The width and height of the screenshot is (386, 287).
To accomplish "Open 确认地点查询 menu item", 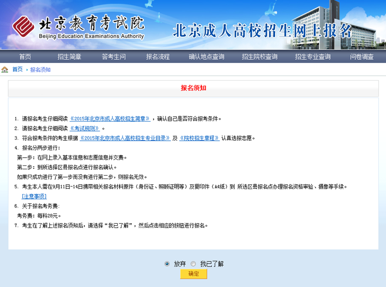I will (x=207, y=56).
